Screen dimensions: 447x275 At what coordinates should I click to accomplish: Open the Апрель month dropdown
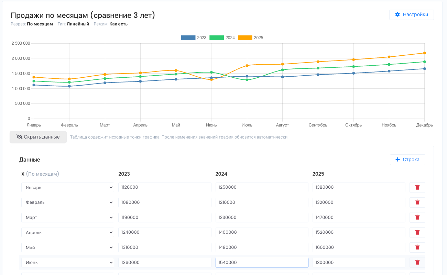(x=68, y=232)
